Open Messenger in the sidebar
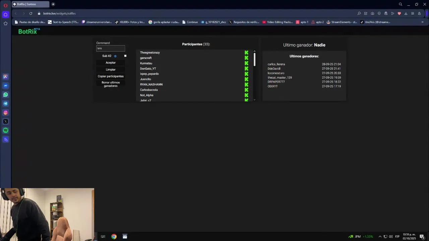 (5, 86)
